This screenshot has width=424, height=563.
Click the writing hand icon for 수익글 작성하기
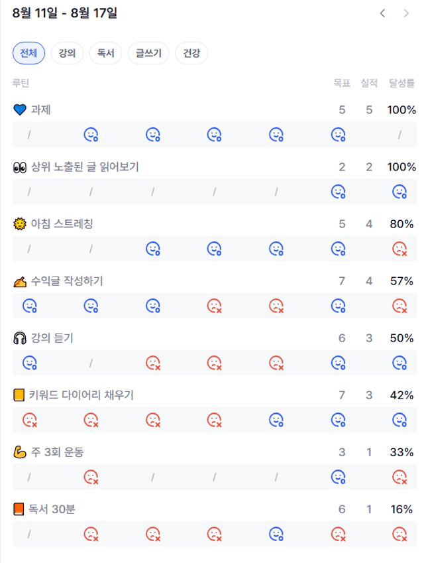pyautogui.click(x=20, y=281)
